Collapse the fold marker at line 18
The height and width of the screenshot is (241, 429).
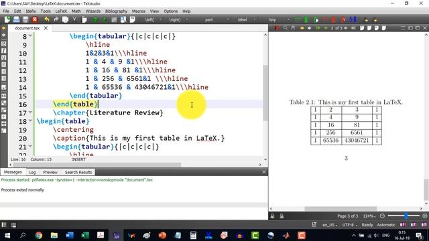click(30, 120)
